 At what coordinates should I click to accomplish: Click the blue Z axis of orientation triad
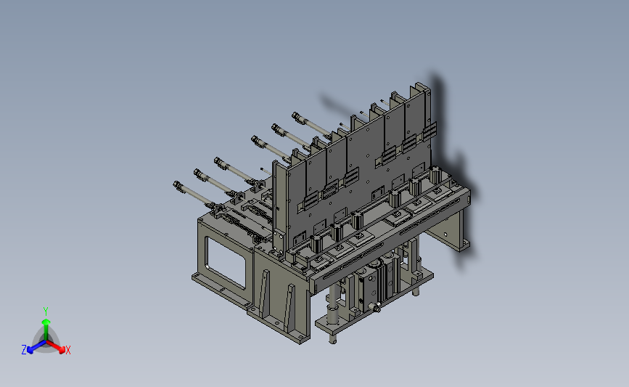click(x=36, y=347)
